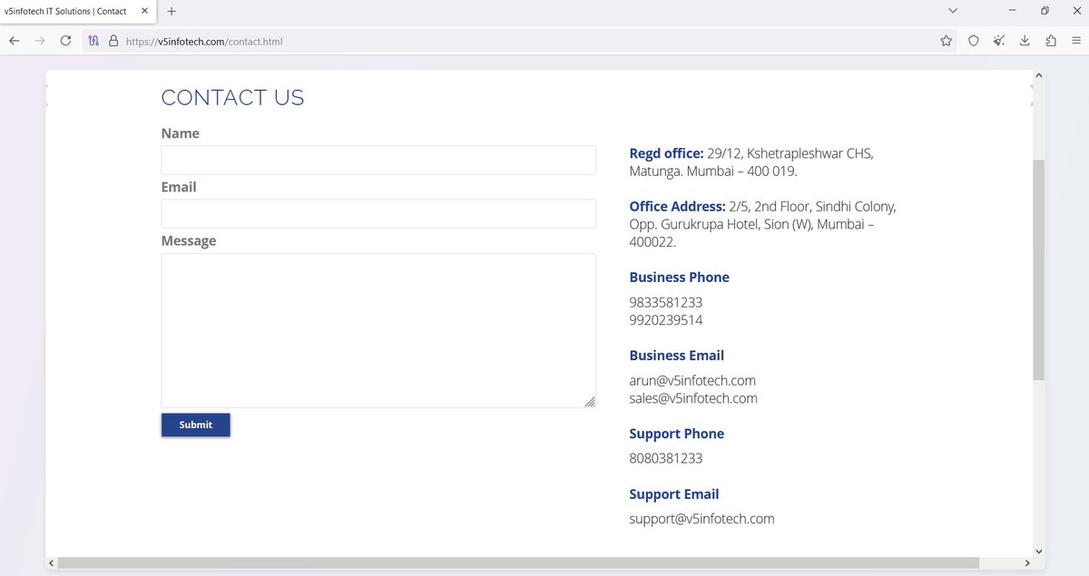Click the vertical scrollbar thumb
This screenshot has width=1089, height=576.
pos(1038,269)
